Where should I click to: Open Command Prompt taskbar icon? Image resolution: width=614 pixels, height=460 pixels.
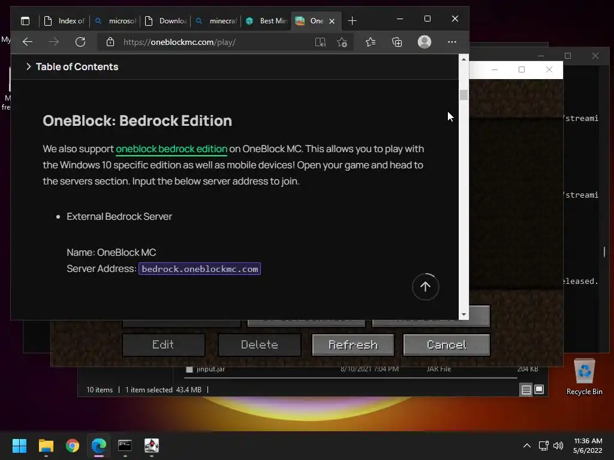(125, 446)
